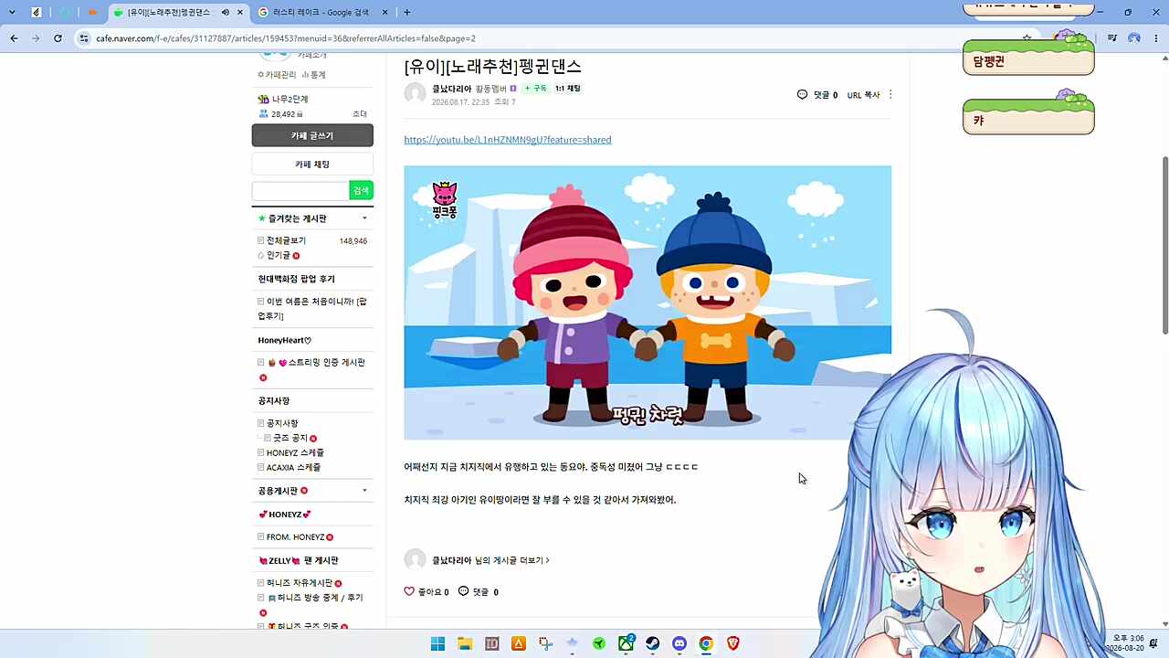Close the 펭귄댄스 Naver cafe tab

(x=239, y=12)
